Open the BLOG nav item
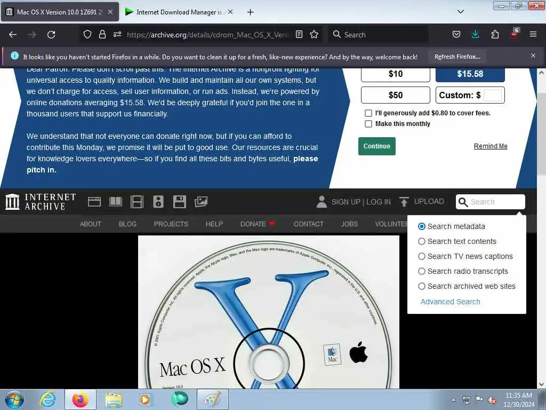 [x=127, y=224]
